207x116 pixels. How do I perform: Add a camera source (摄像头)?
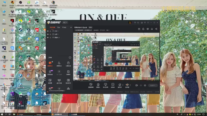pyautogui.click(x=98, y=85)
